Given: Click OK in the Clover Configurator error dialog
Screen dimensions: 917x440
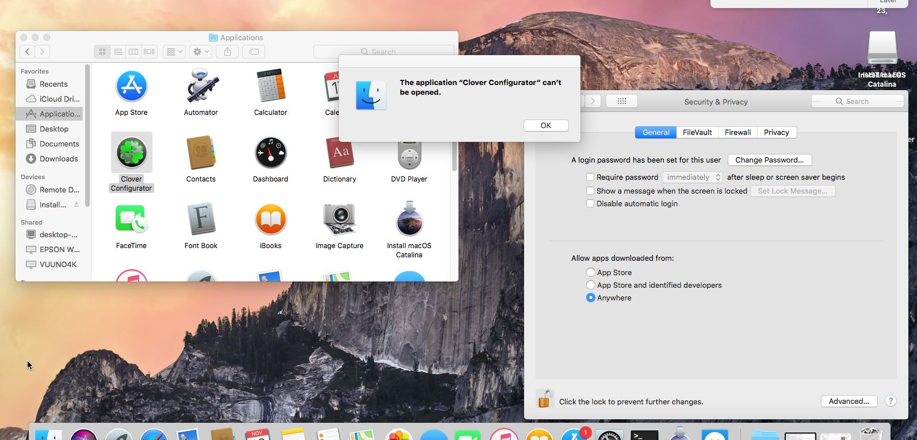Looking at the screenshot, I should click(x=546, y=125).
